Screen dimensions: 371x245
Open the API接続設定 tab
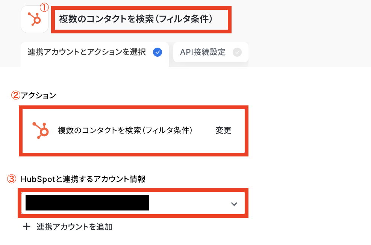click(203, 52)
